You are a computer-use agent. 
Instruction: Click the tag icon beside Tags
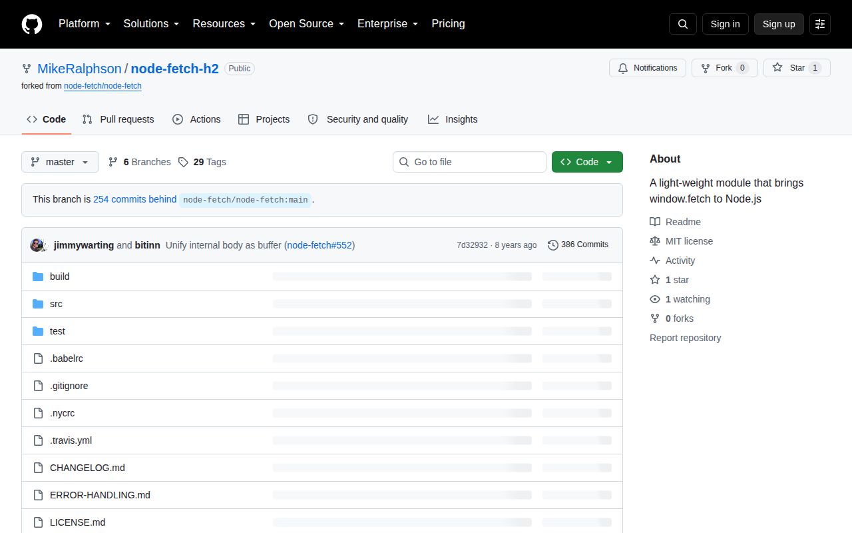click(x=183, y=162)
